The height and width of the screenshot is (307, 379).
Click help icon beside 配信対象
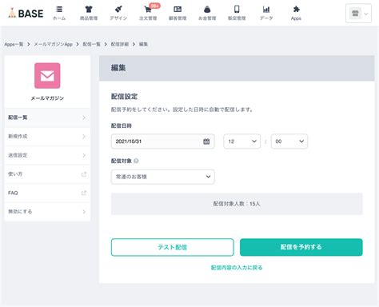coord(136,161)
